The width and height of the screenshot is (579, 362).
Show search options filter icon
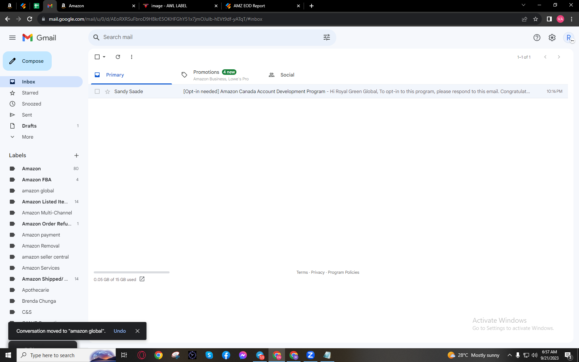(x=327, y=37)
